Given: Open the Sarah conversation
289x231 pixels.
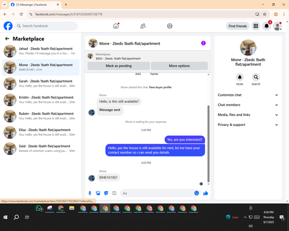Looking at the screenshot, I should (40, 84).
